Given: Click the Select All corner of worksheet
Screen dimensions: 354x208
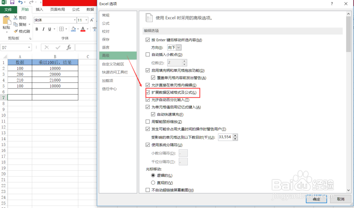Looking at the screenshot, I should pos(4,56).
